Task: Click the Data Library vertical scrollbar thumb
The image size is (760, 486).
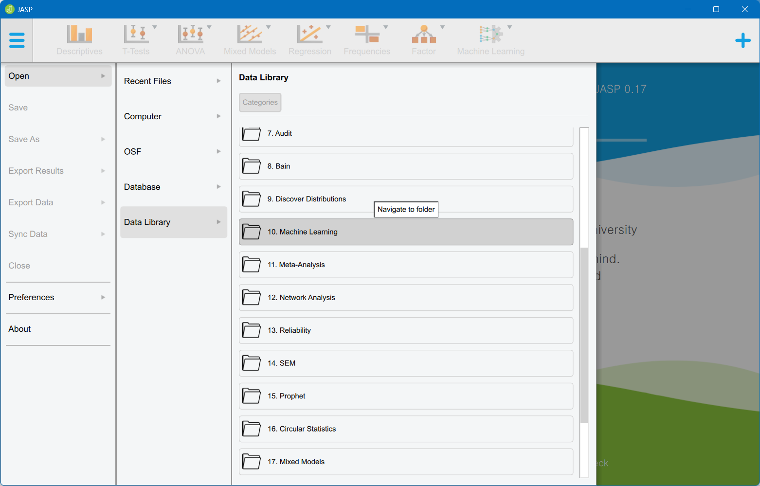Action: (x=584, y=335)
